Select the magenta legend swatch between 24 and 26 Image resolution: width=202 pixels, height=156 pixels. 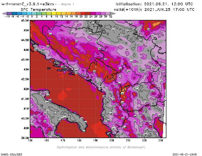[x=93, y=13]
